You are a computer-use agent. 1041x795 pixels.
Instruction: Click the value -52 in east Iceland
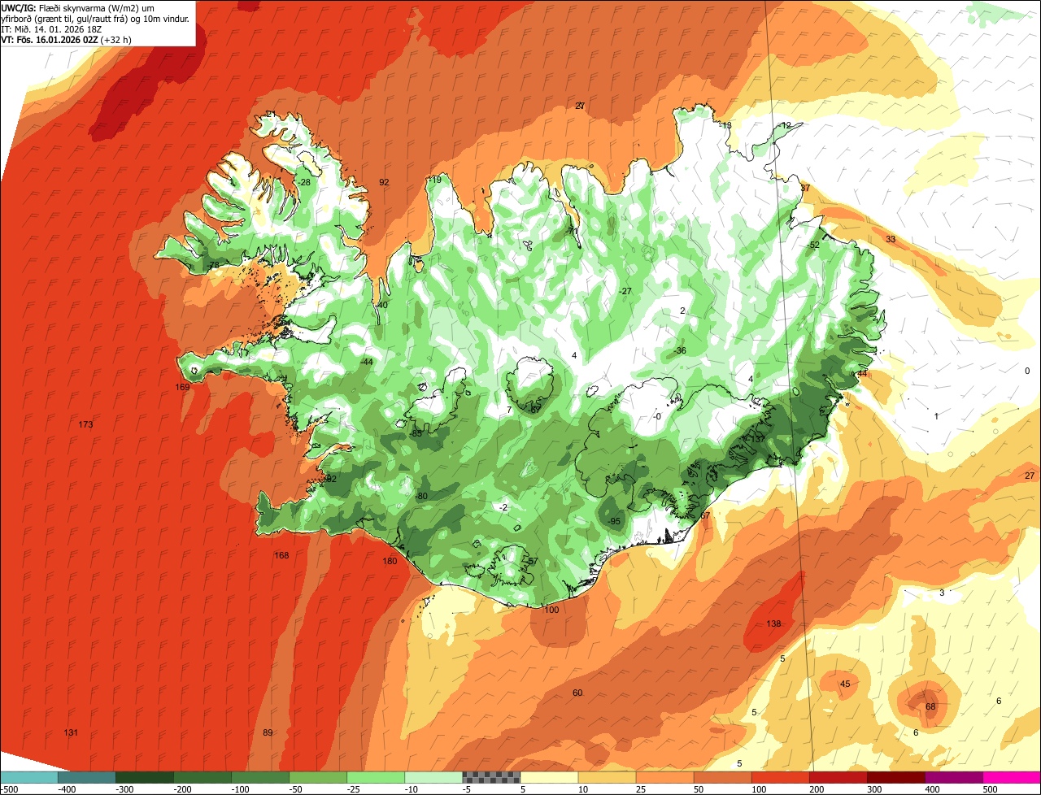(813, 245)
